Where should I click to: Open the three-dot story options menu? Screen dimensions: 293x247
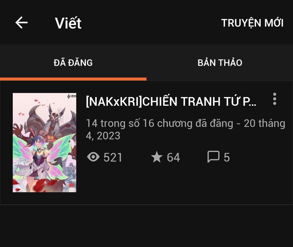pos(275,99)
